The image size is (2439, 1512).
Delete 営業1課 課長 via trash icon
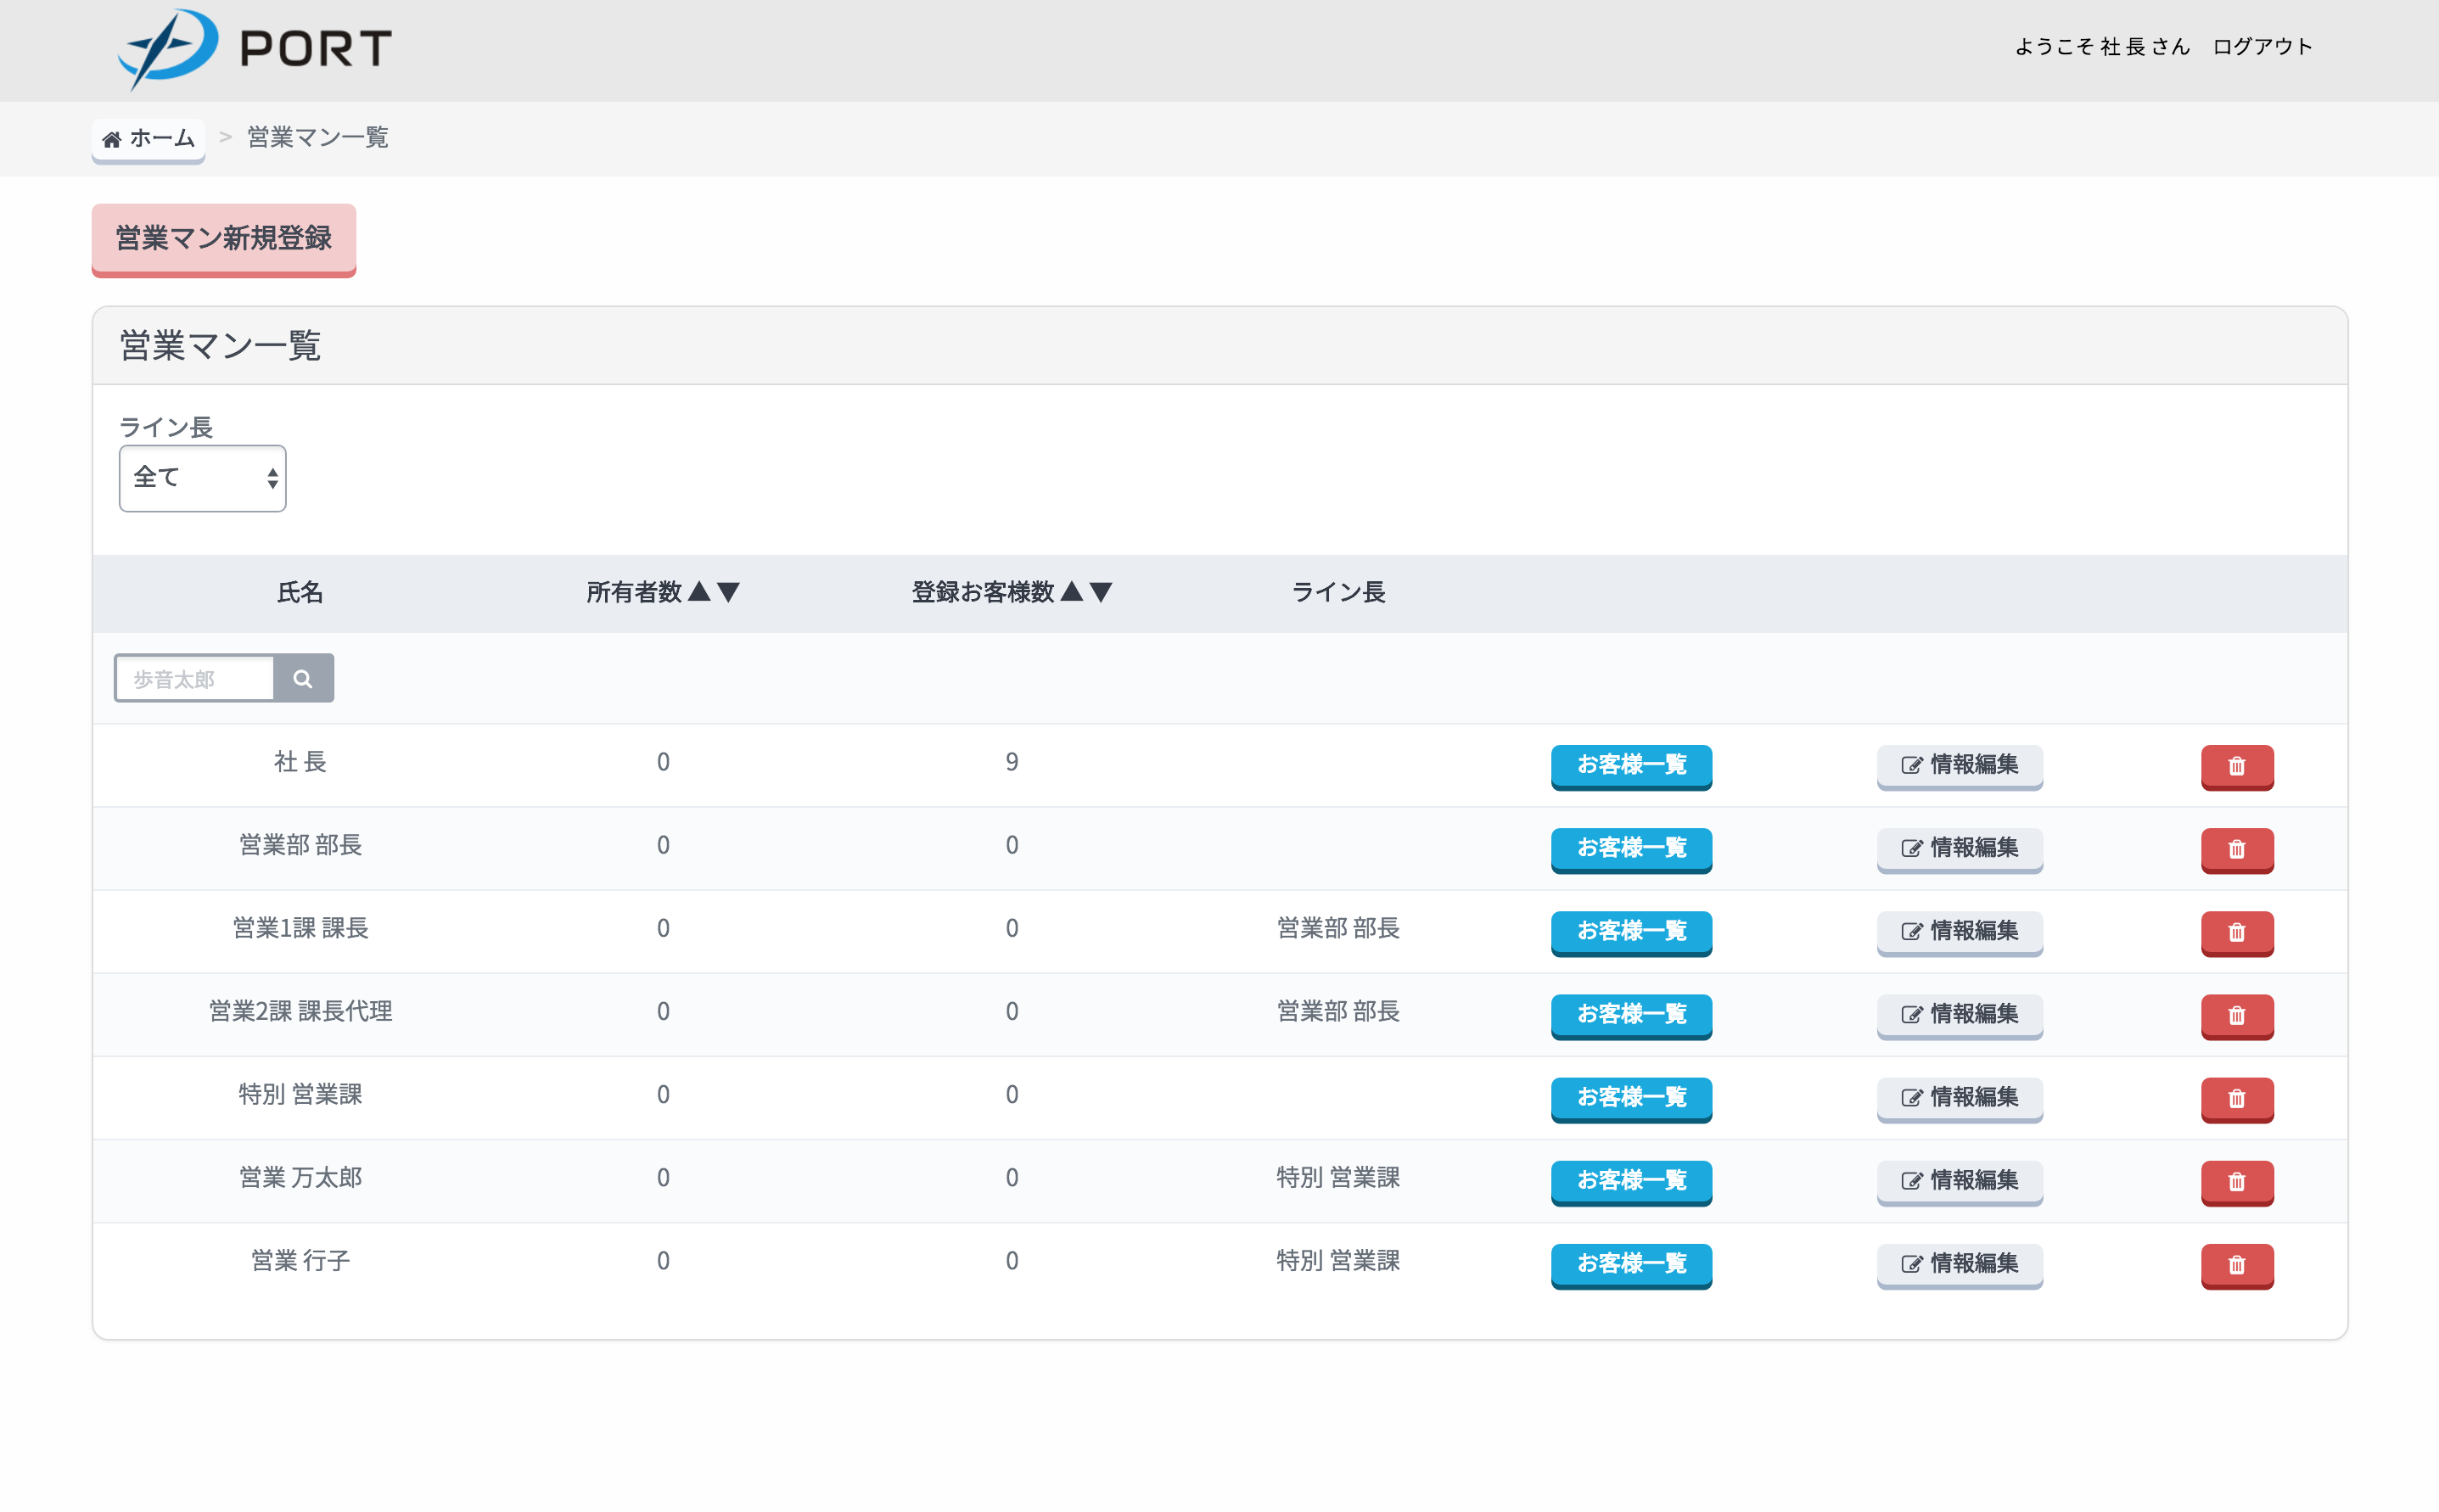coord(2236,932)
